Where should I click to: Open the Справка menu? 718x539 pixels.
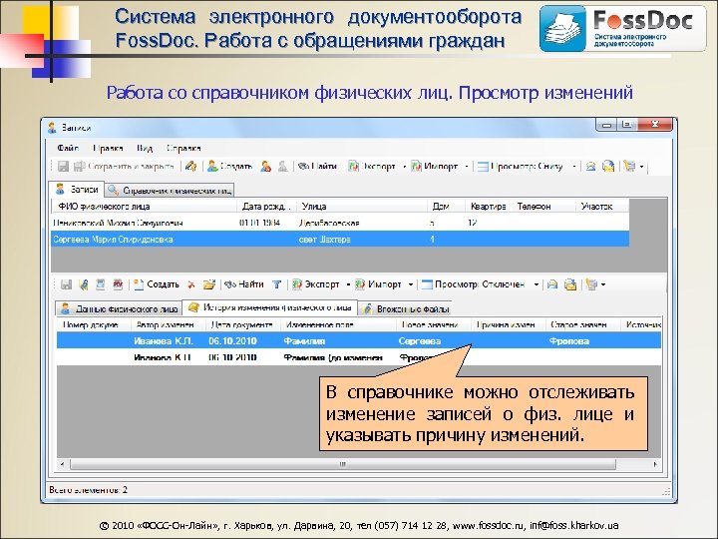pos(183,148)
